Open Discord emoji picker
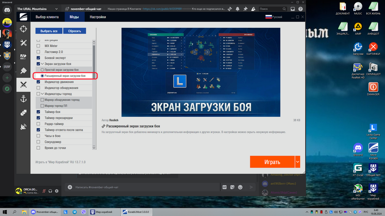Image resolution: width=385 pixels, height=216 pixels. point(240,187)
